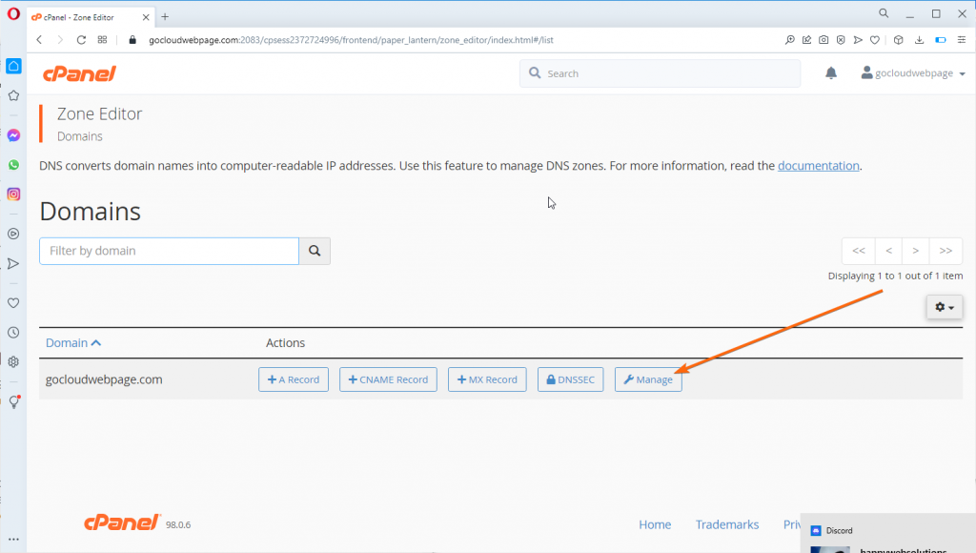Open My Flow paper plane icon in toolbar
976x553 pixels.
[858, 40]
